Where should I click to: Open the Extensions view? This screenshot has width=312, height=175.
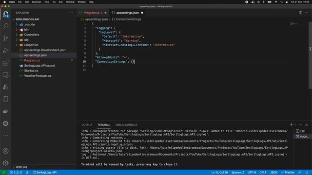pos(5,63)
